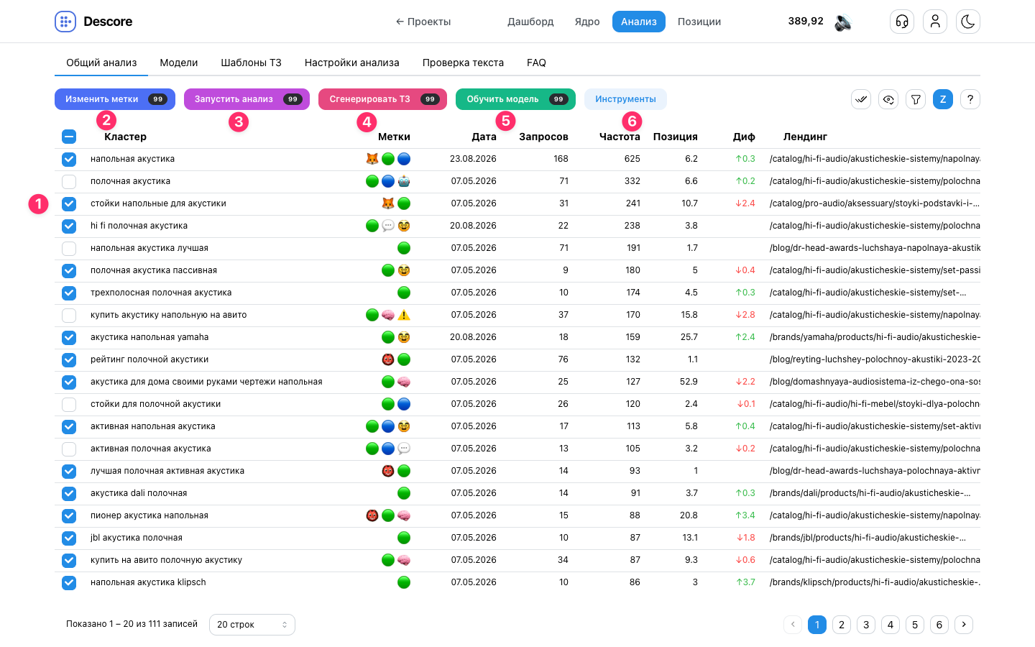Image resolution: width=1035 pixels, height=647 pixels.
Task: Click the Descore logo icon
Action: click(65, 22)
